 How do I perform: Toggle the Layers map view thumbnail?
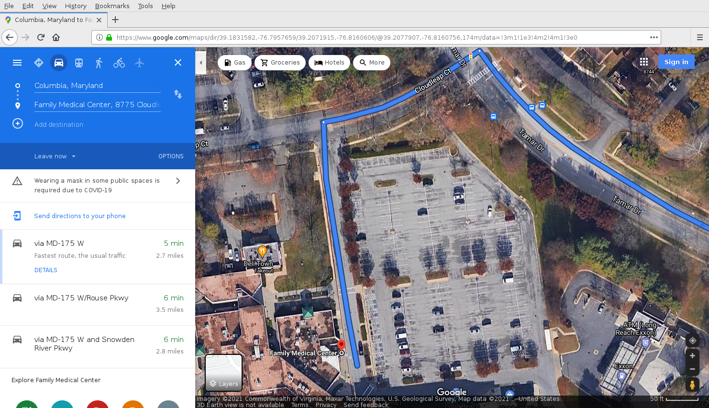click(x=223, y=373)
